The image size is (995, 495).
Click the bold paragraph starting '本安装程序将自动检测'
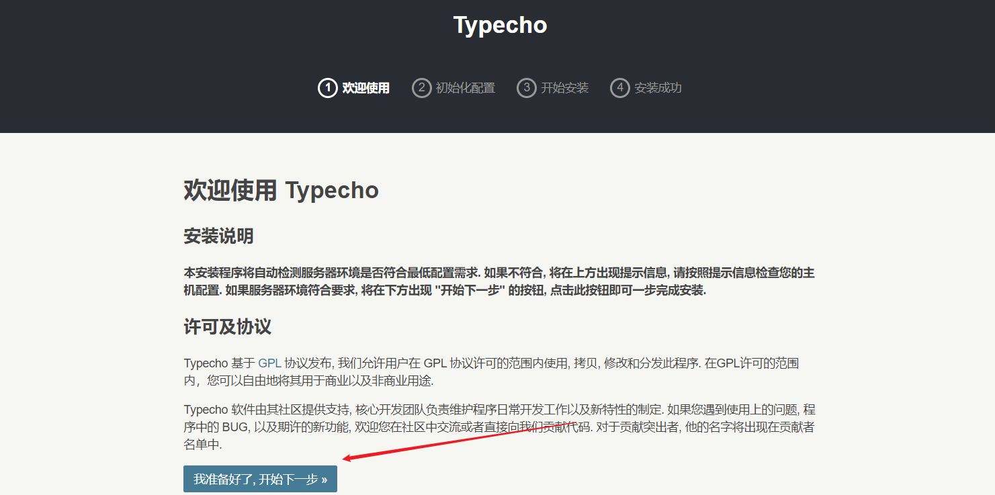(499, 282)
